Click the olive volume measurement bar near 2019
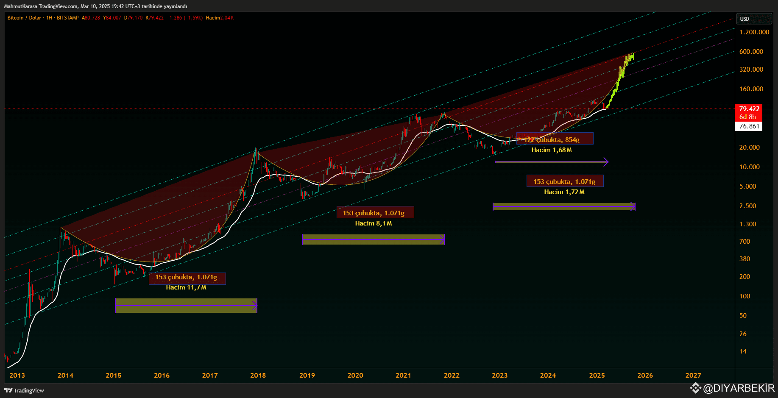 (x=373, y=239)
